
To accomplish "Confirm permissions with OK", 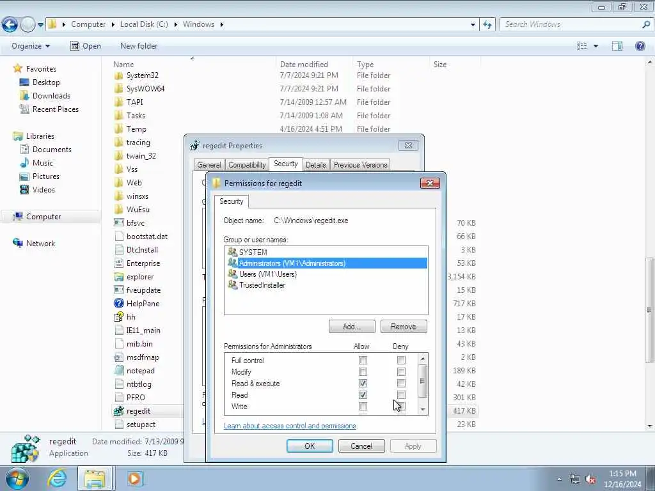I will 310,446.
